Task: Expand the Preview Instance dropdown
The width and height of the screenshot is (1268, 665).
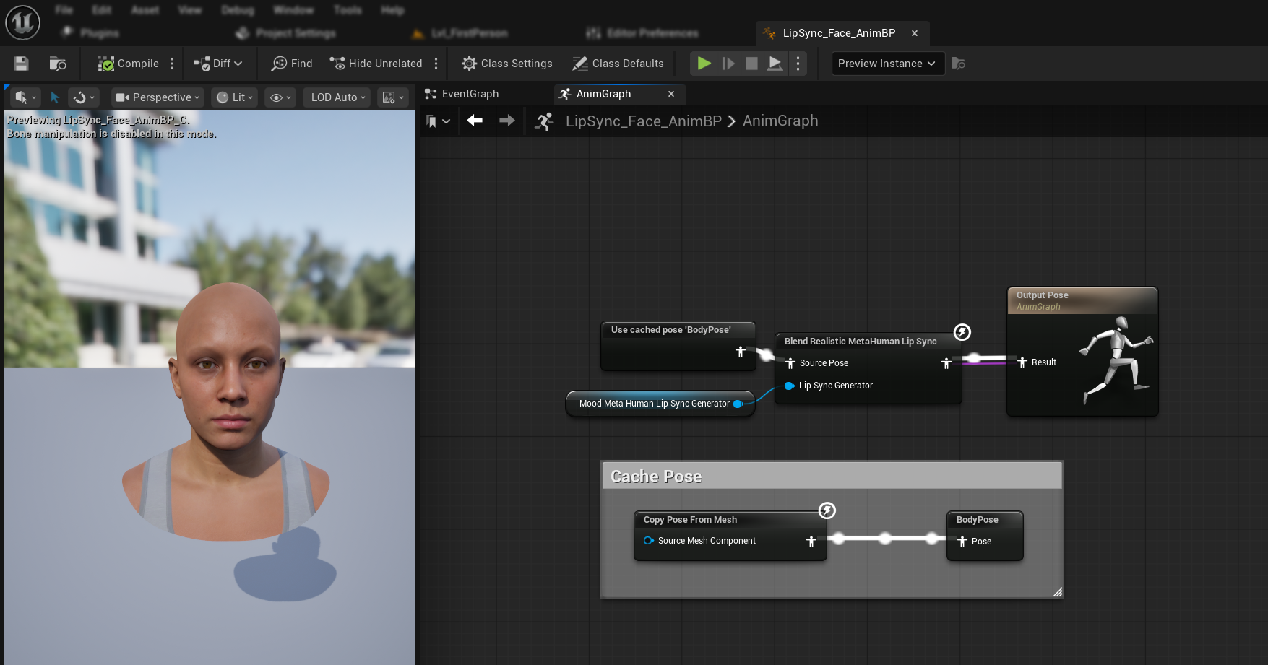Action: [886, 64]
